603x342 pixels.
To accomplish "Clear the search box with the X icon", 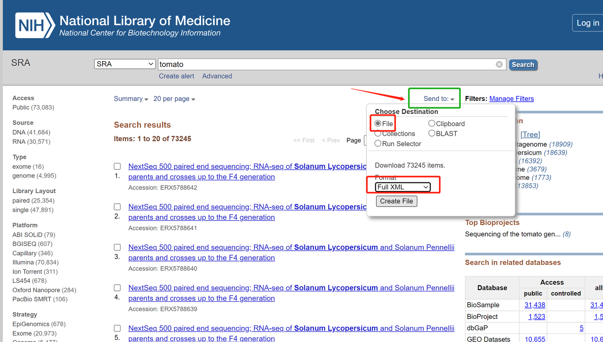I will pyautogui.click(x=499, y=64).
